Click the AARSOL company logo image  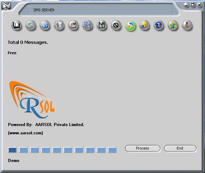coord(32,99)
